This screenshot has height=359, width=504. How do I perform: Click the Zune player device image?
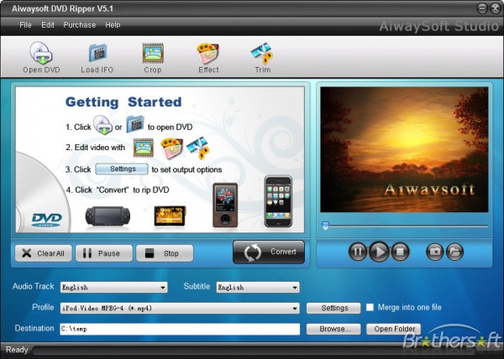225,206
